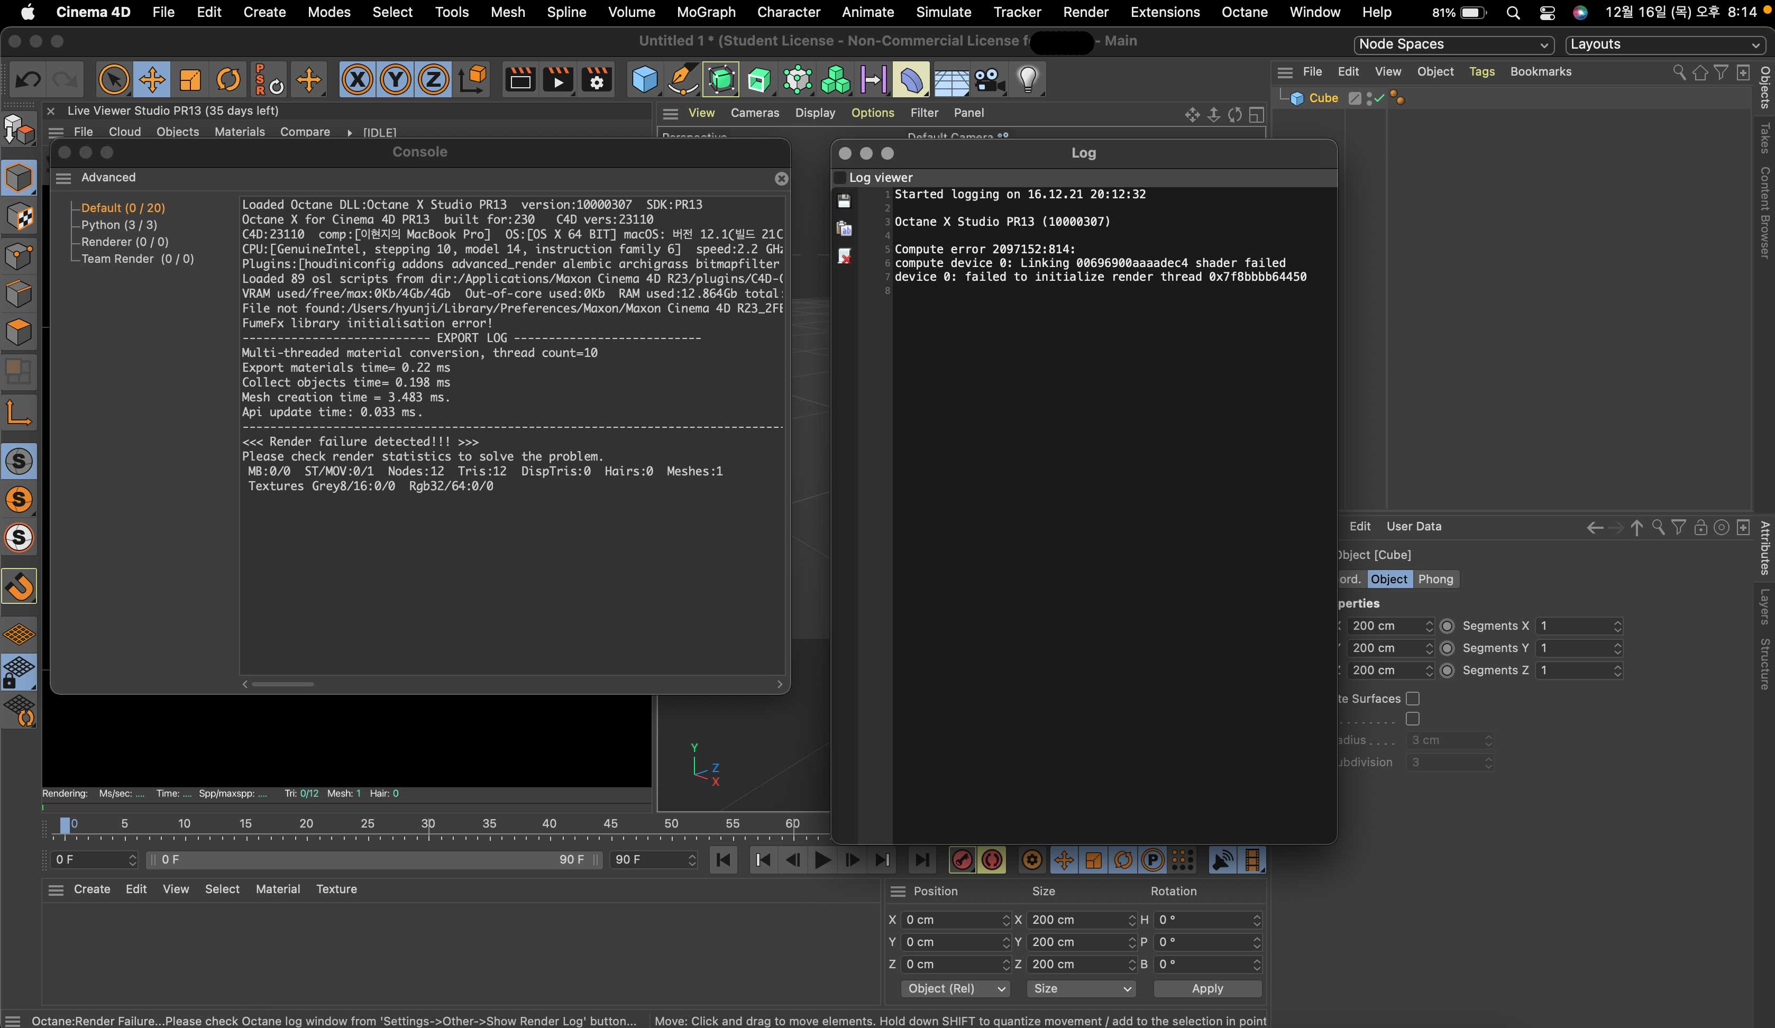
Task: Click the Undo arrow in the toolbar
Action: 28,79
